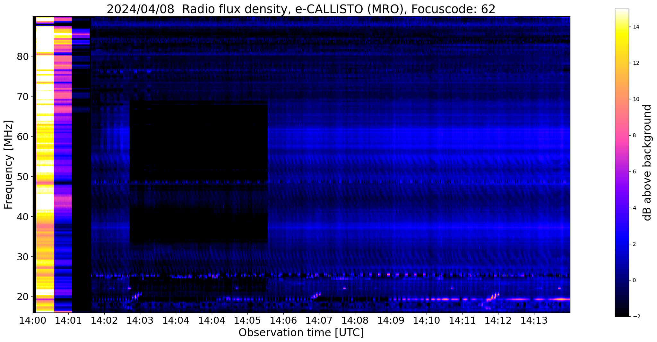
Task: Click the colorbar tick value 8
Action: point(634,136)
